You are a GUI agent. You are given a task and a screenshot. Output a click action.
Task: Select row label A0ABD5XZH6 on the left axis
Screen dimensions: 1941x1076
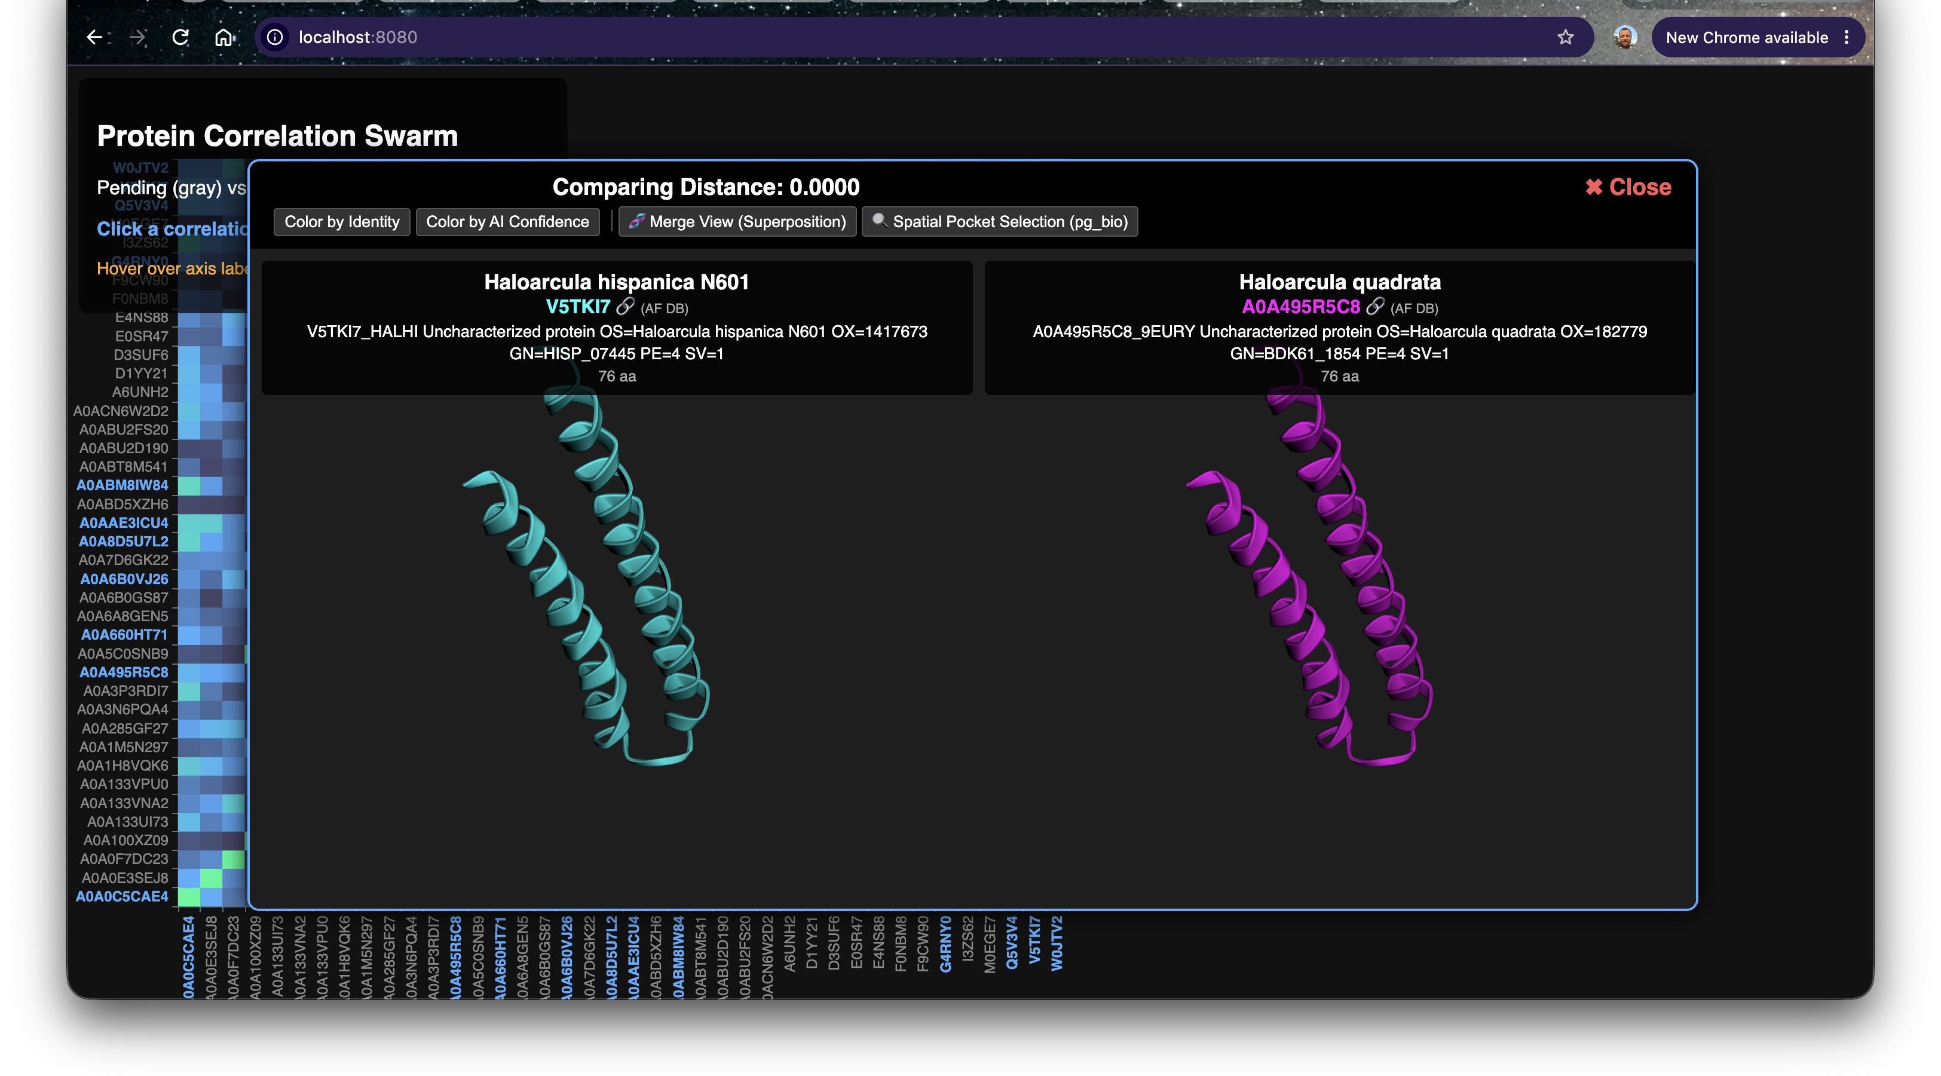pos(123,504)
